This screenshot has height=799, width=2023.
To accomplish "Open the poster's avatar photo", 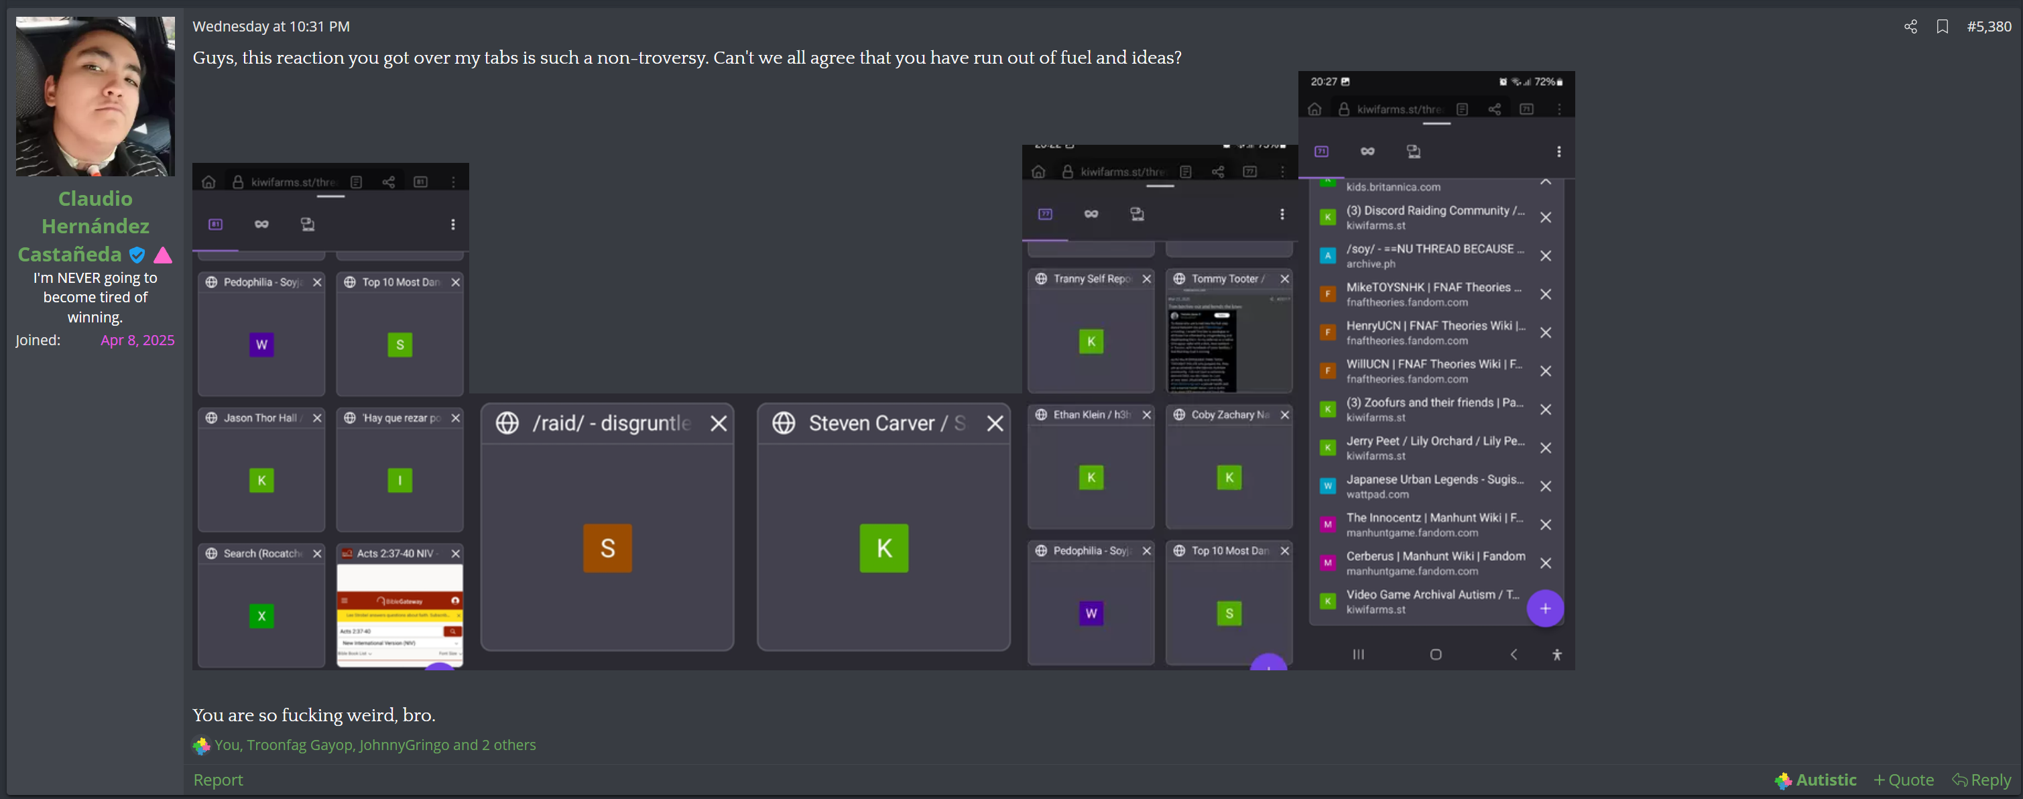I will (95, 96).
